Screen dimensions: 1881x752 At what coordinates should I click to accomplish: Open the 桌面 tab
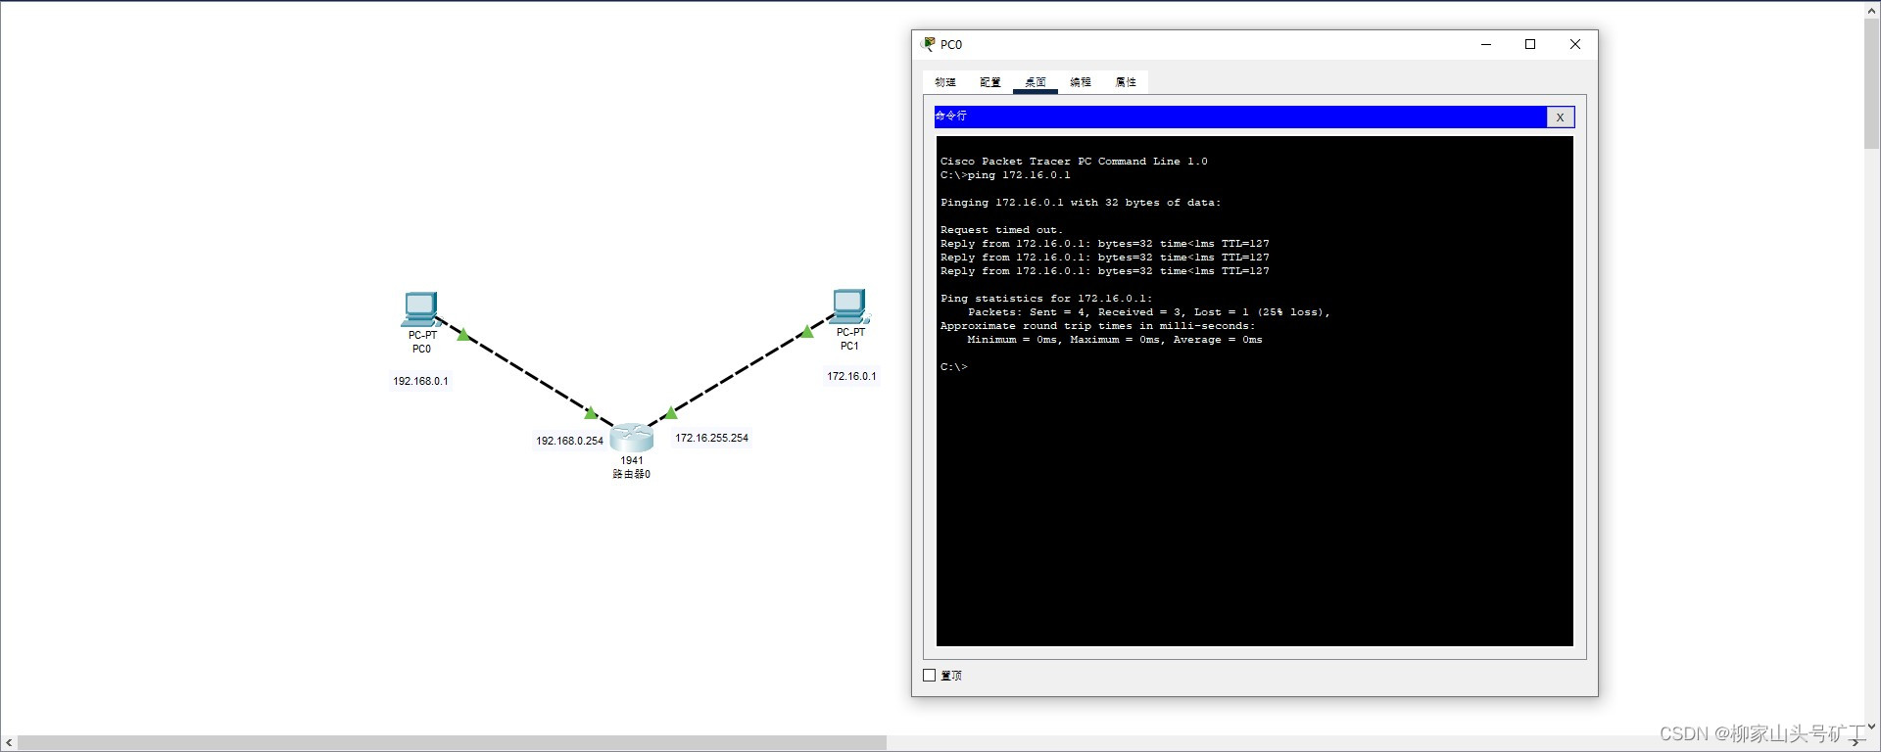click(1036, 82)
